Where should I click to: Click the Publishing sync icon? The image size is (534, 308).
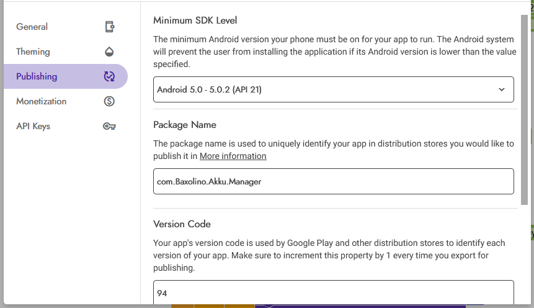click(x=110, y=76)
